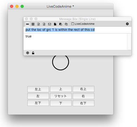Click the 左 button
Image resolution: width=137 pixels, height=127 pixels.
38,96
